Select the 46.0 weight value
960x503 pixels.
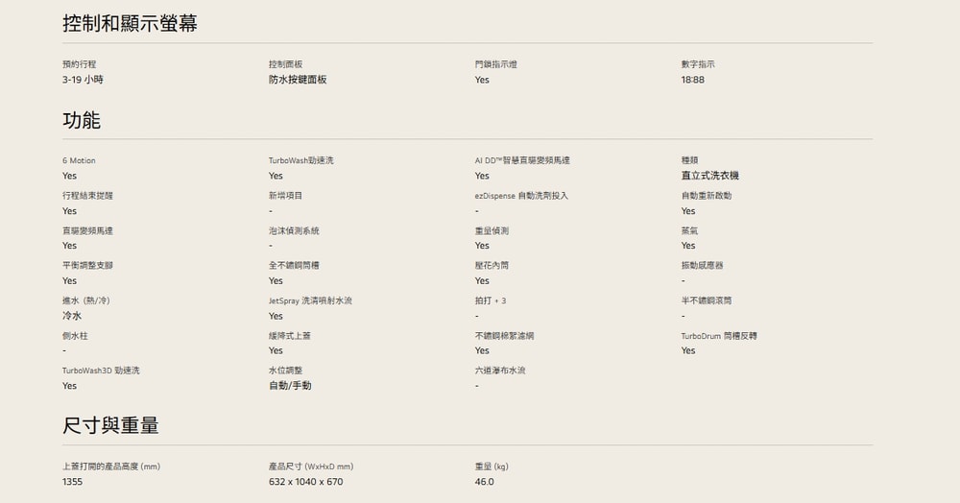(x=484, y=482)
